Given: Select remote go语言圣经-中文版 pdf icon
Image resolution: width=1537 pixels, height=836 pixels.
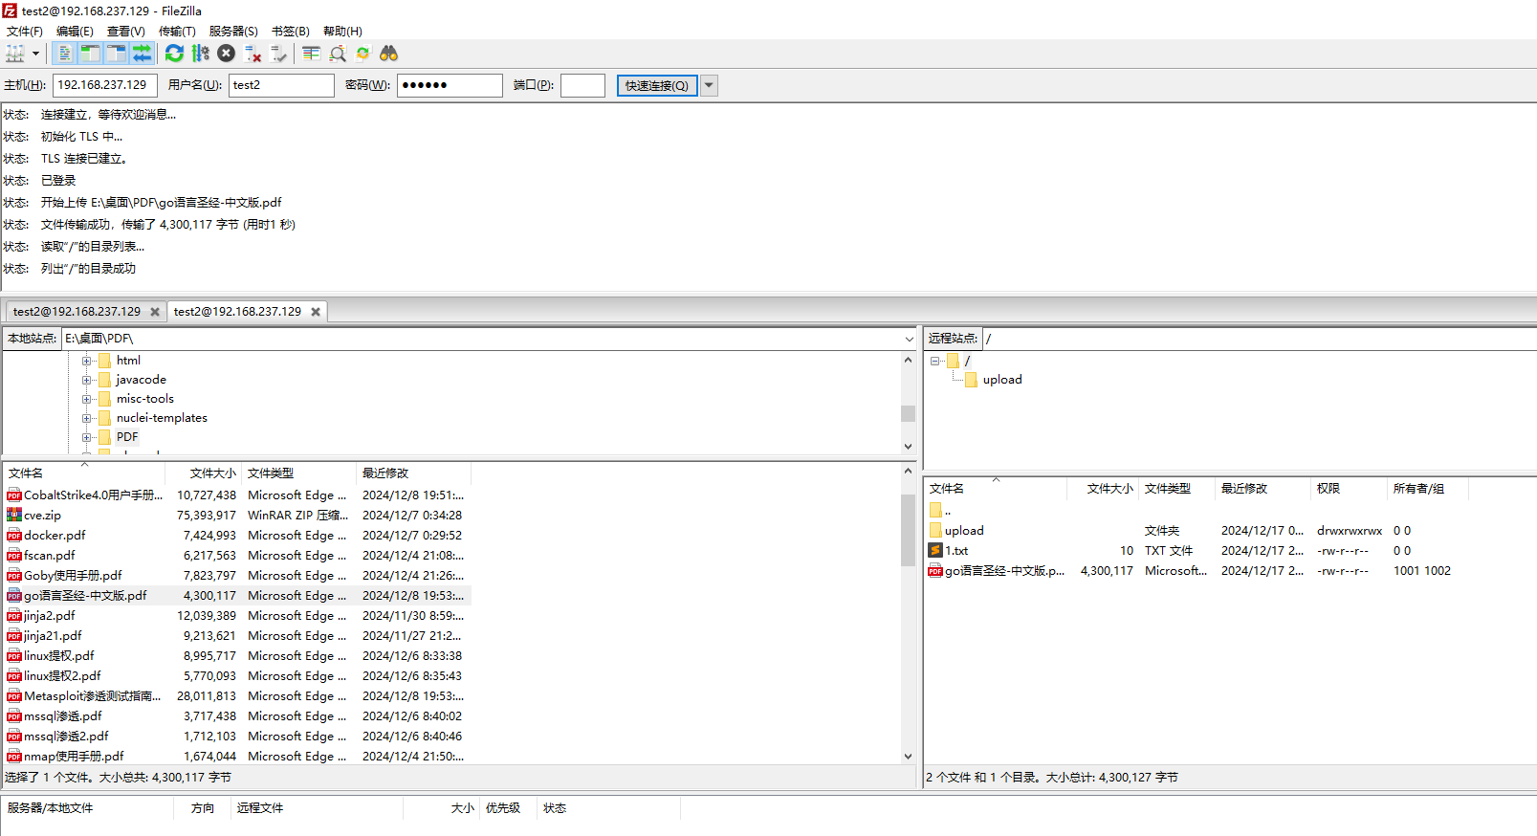Looking at the screenshot, I should pos(935,570).
